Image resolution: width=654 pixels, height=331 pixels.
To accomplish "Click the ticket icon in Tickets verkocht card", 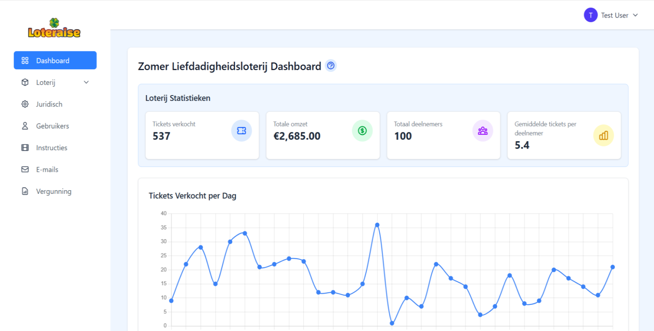I will [242, 131].
